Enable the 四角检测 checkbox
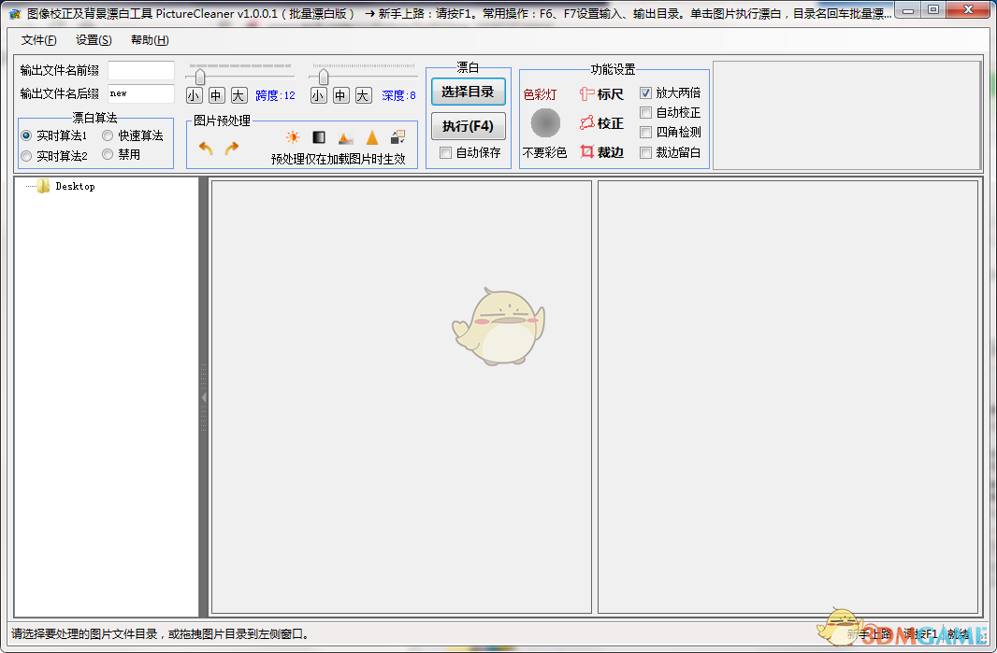This screenshot has width=997, height=653. 646,133
